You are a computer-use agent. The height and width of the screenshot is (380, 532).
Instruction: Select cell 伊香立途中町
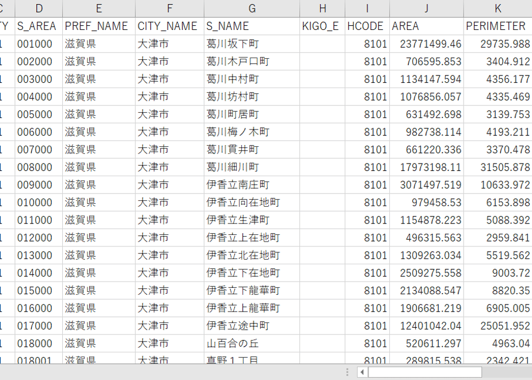coord(252,326)
